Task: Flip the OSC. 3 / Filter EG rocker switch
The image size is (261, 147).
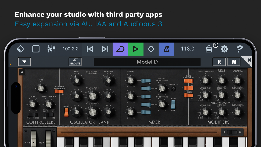Action: click(x=33, y=115)
